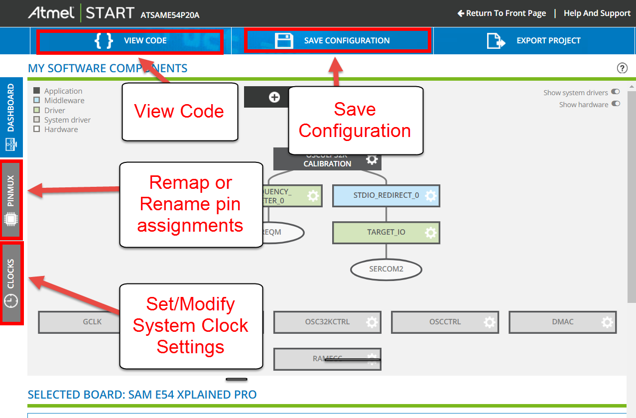The height and width of the screenshot is (418, 636).
Task: Click the TARGET_IO gear icon
Action: tap(431, 233)
